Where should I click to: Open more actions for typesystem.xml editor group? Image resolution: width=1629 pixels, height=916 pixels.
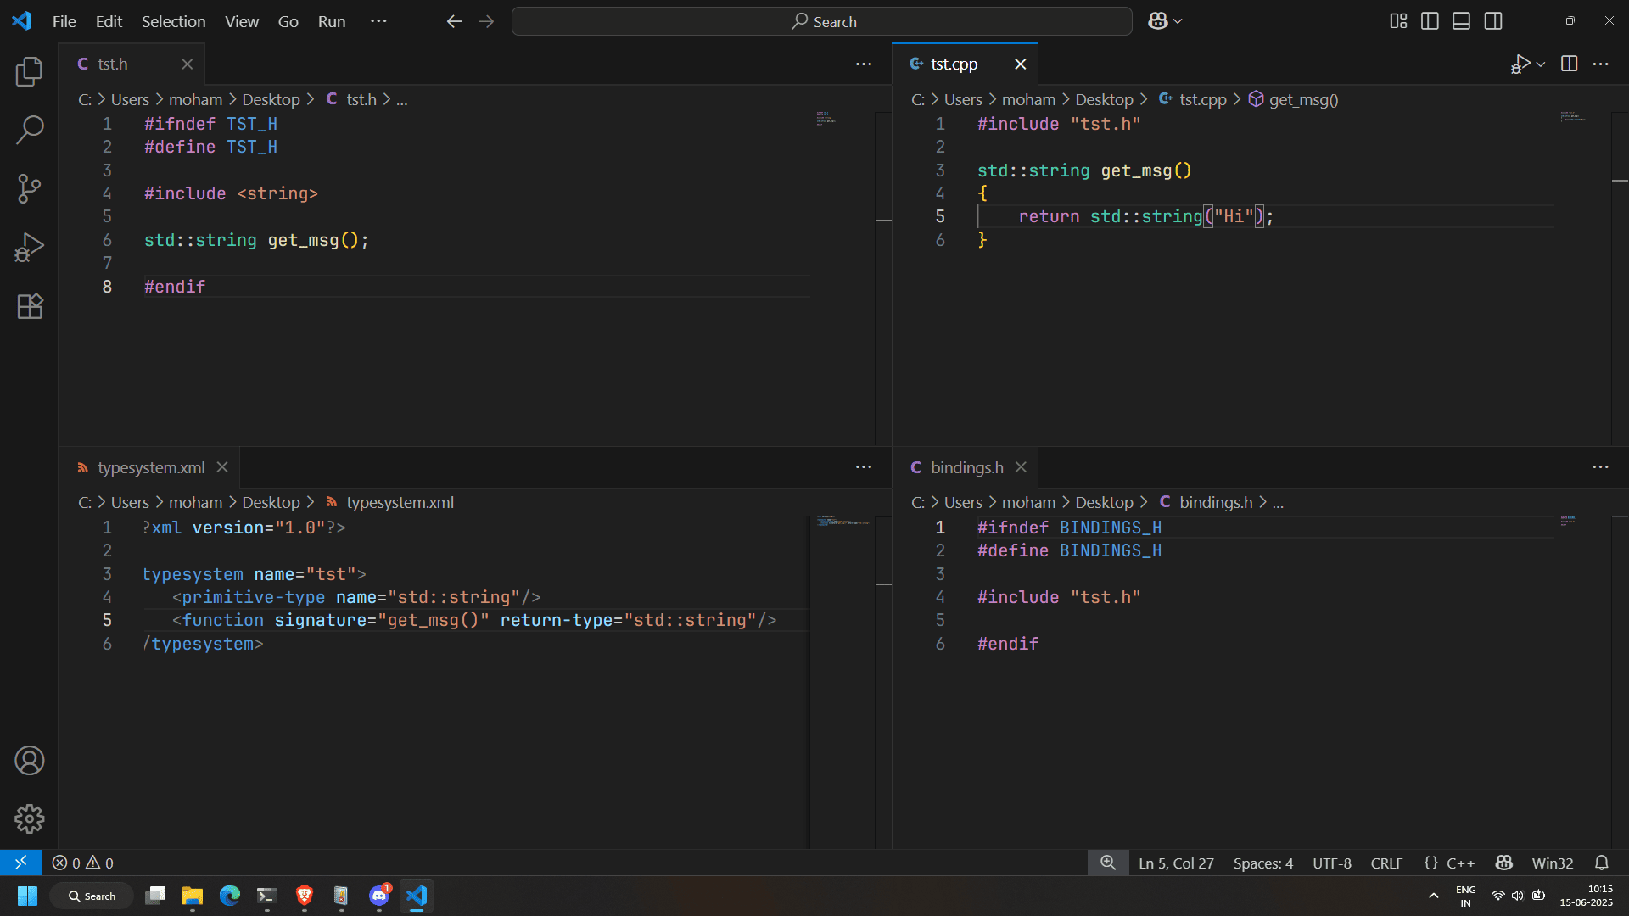tap(864, 467)
